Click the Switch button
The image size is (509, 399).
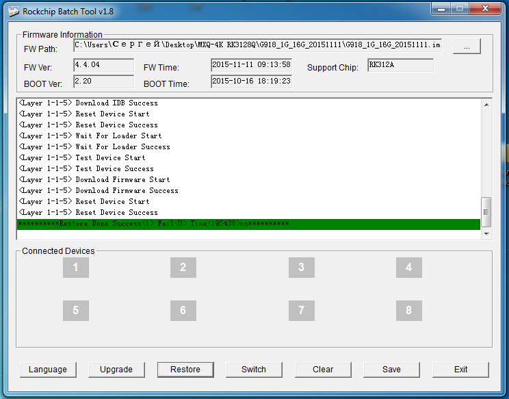(254, 370)
